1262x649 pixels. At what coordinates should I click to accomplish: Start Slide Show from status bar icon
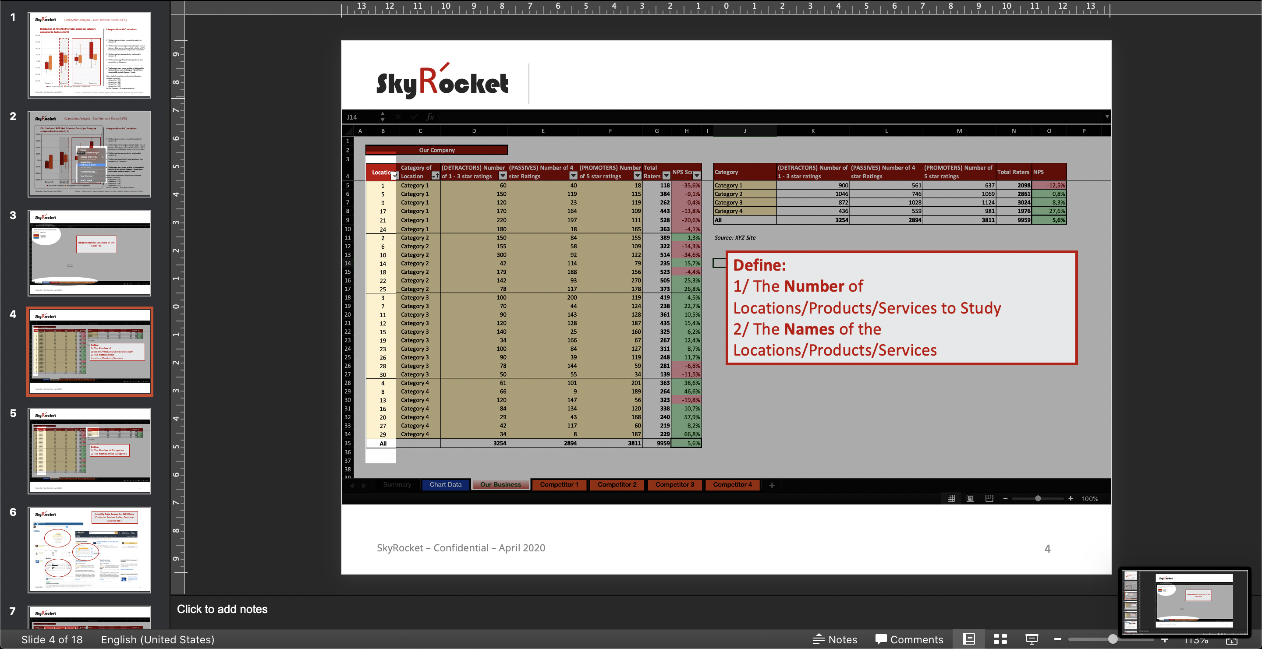(1031, 639)
